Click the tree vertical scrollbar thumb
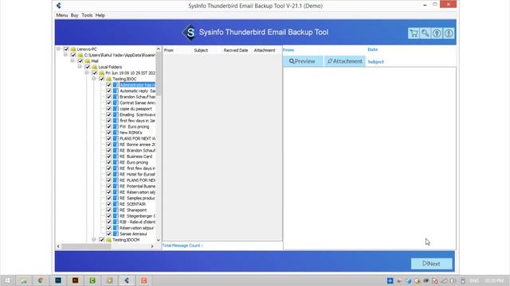510x286 pixels. tap(159, 74)
